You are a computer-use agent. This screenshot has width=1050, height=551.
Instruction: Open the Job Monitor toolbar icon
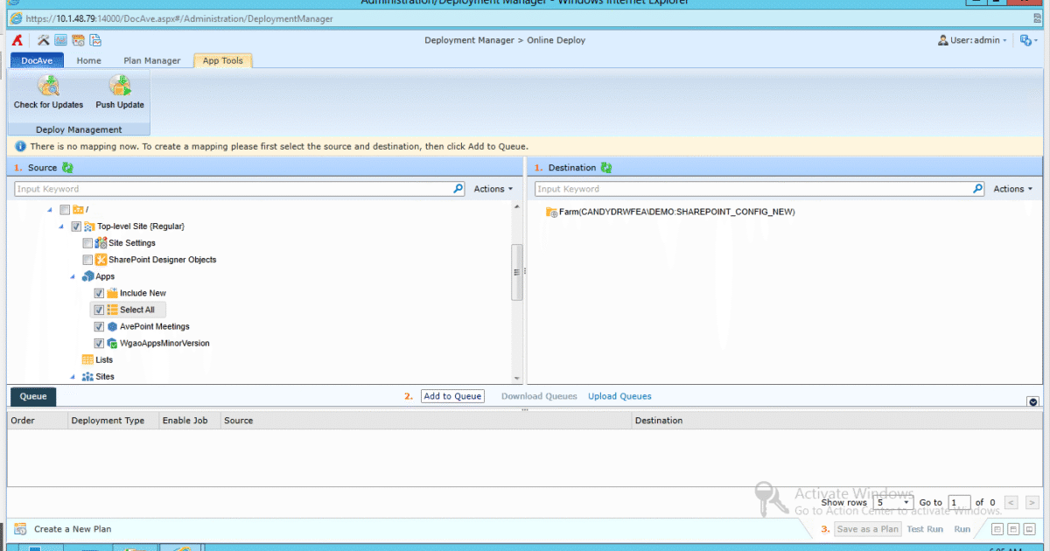(59, 39)
